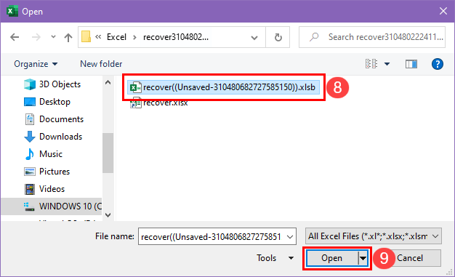The width and height of the screenshot is (455, 277).
Task: Click the folder icon in address bar
Action: [86, 37]
